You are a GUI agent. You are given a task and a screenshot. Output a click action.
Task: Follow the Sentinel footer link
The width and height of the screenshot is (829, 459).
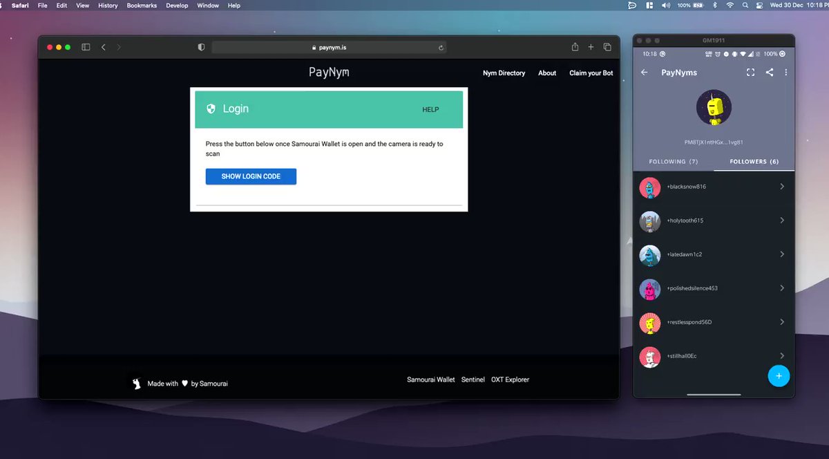(473, 380)
